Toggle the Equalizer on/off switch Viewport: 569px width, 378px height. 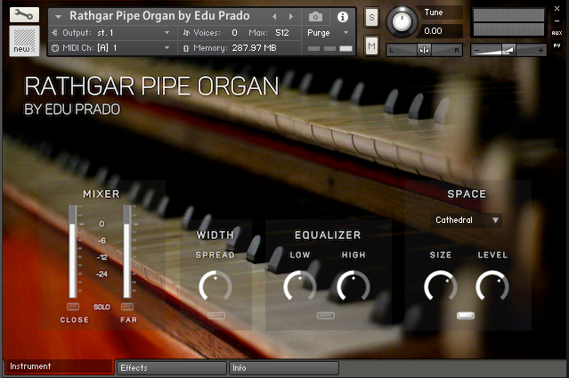[326, 315]
